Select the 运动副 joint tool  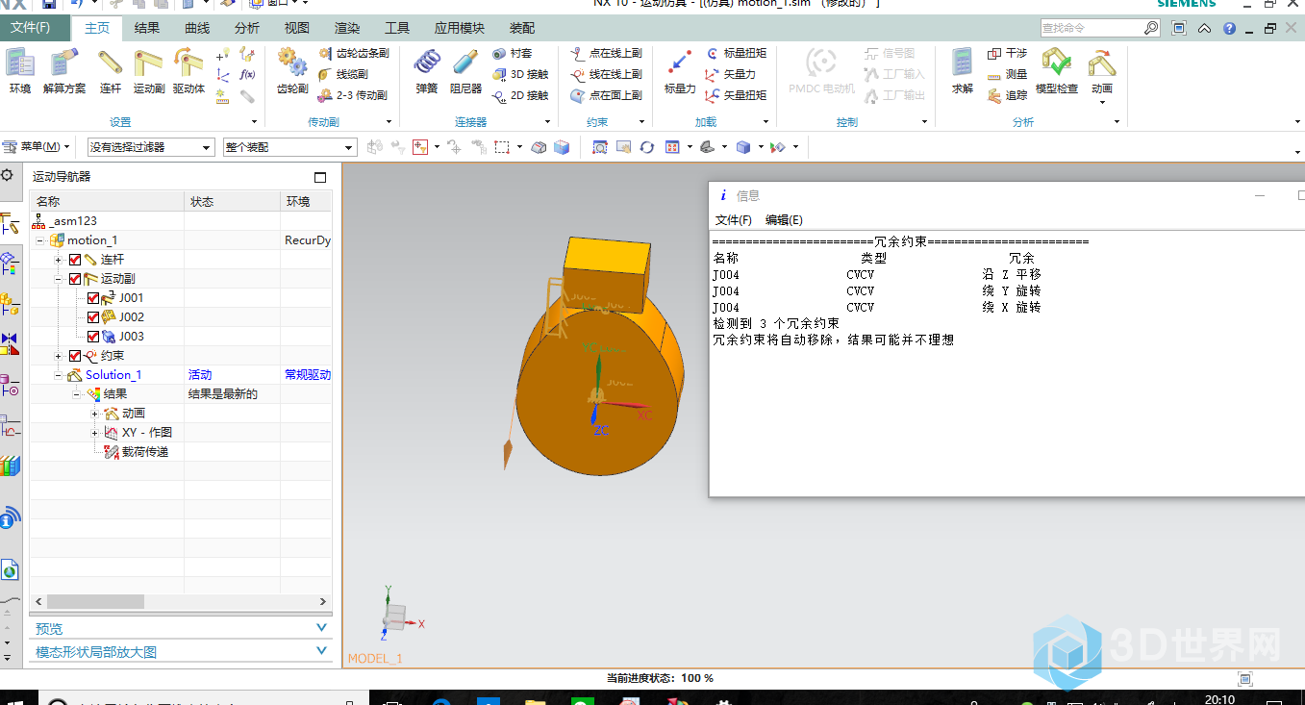click(x=149, y=71)
